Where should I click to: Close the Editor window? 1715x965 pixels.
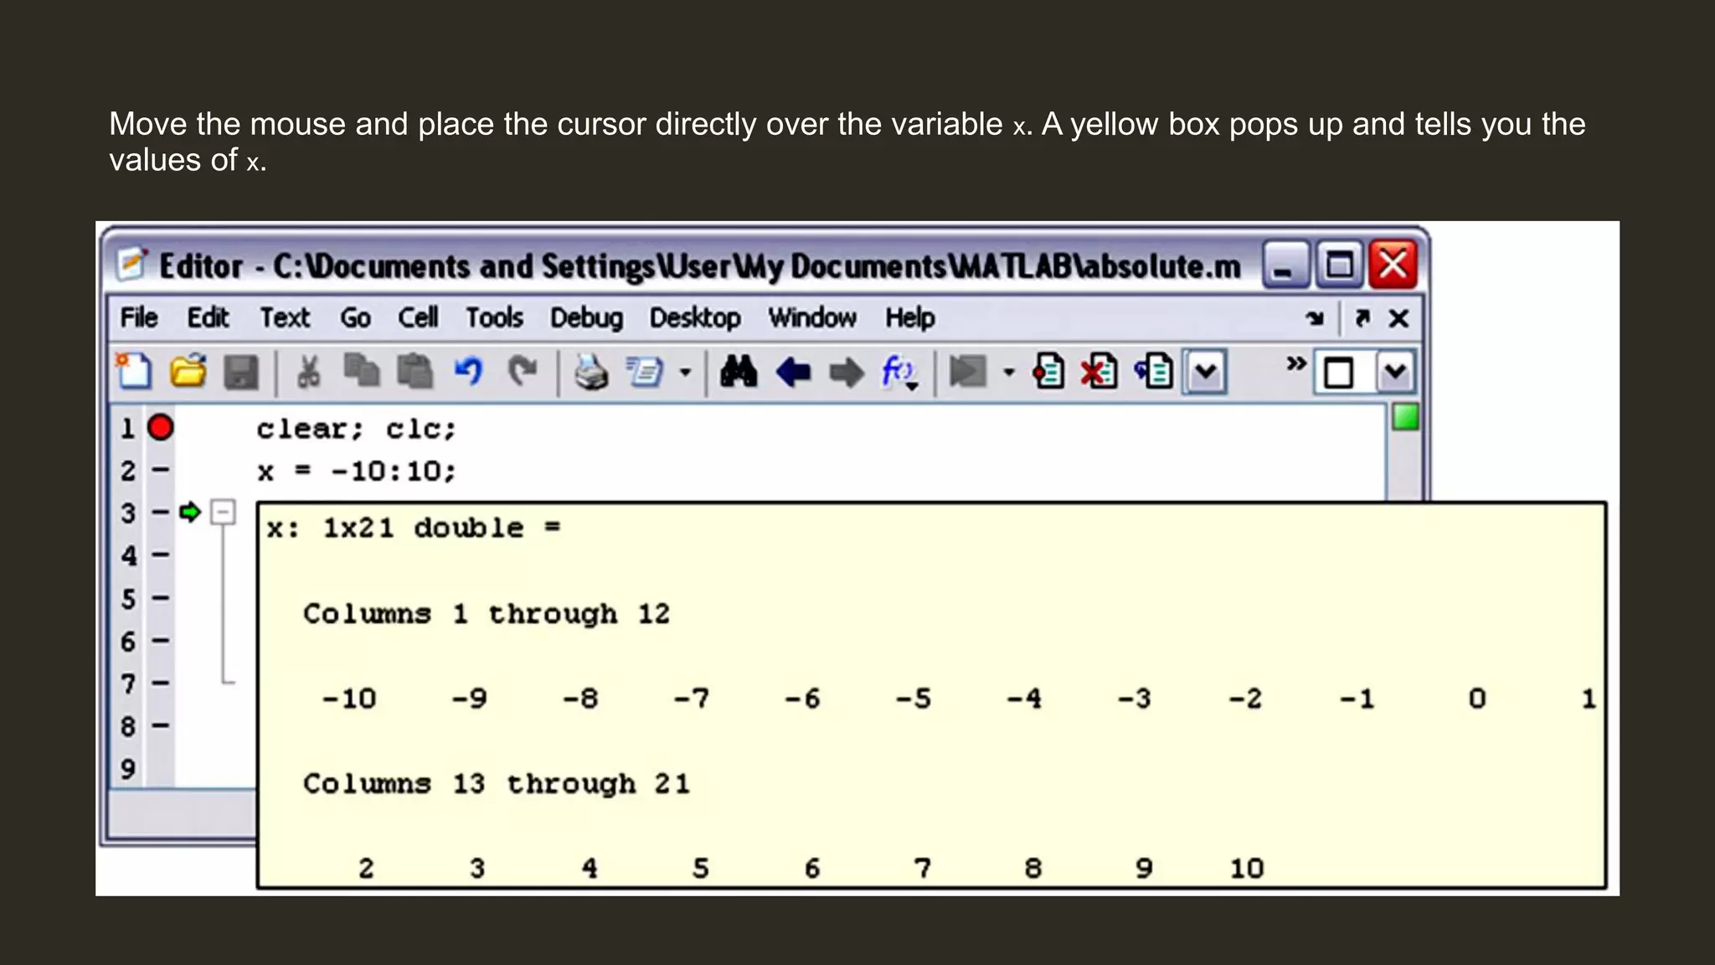[x=1393, y=265]
